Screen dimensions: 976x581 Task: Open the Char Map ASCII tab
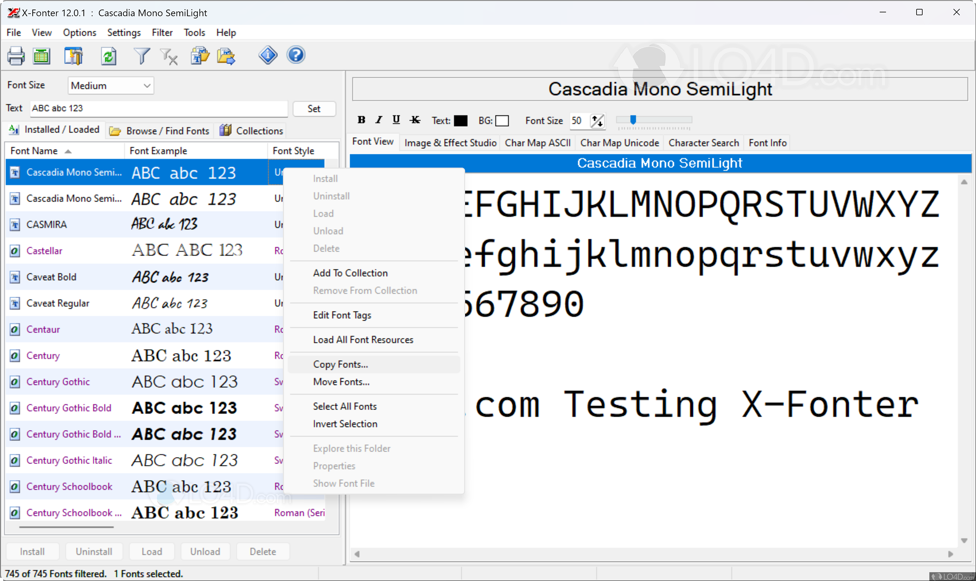tap(538, 143)
